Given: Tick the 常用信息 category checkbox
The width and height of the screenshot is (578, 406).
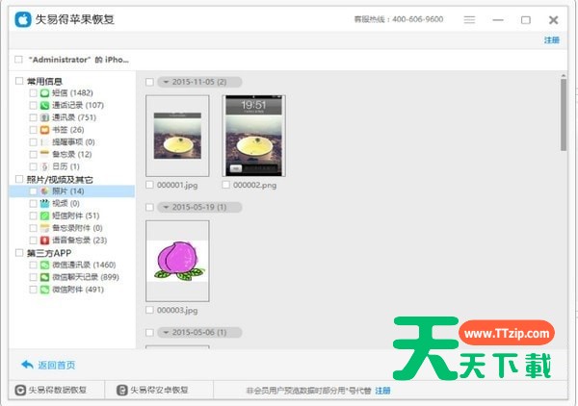Looking at the screenshot, I should [20, 81].
